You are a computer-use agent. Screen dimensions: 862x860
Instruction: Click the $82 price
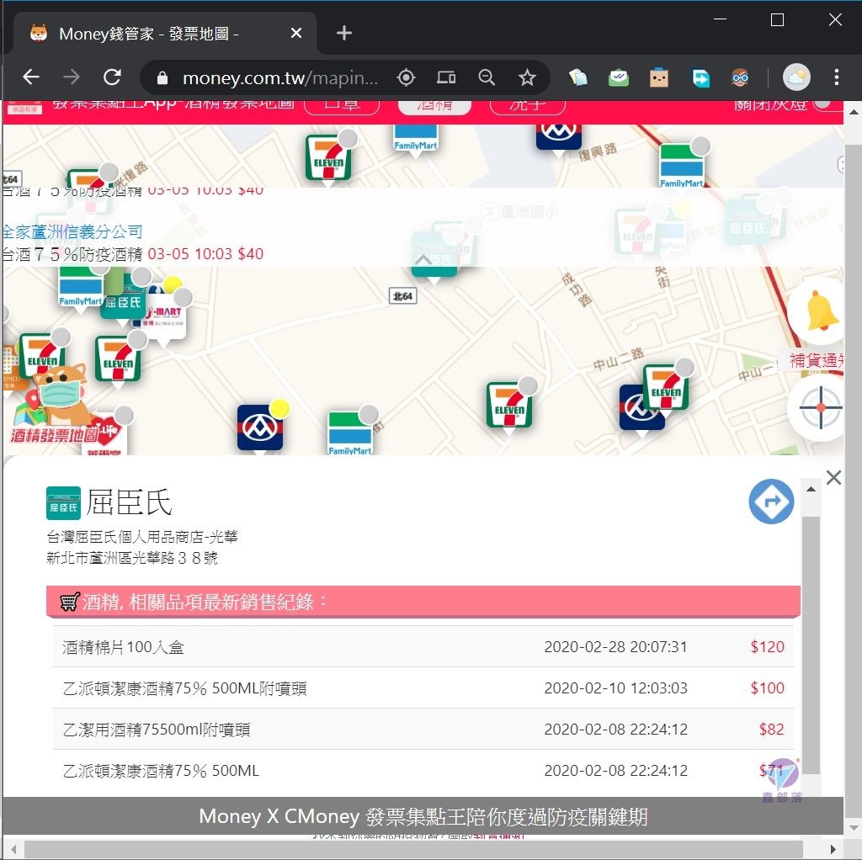coord(771,730)
